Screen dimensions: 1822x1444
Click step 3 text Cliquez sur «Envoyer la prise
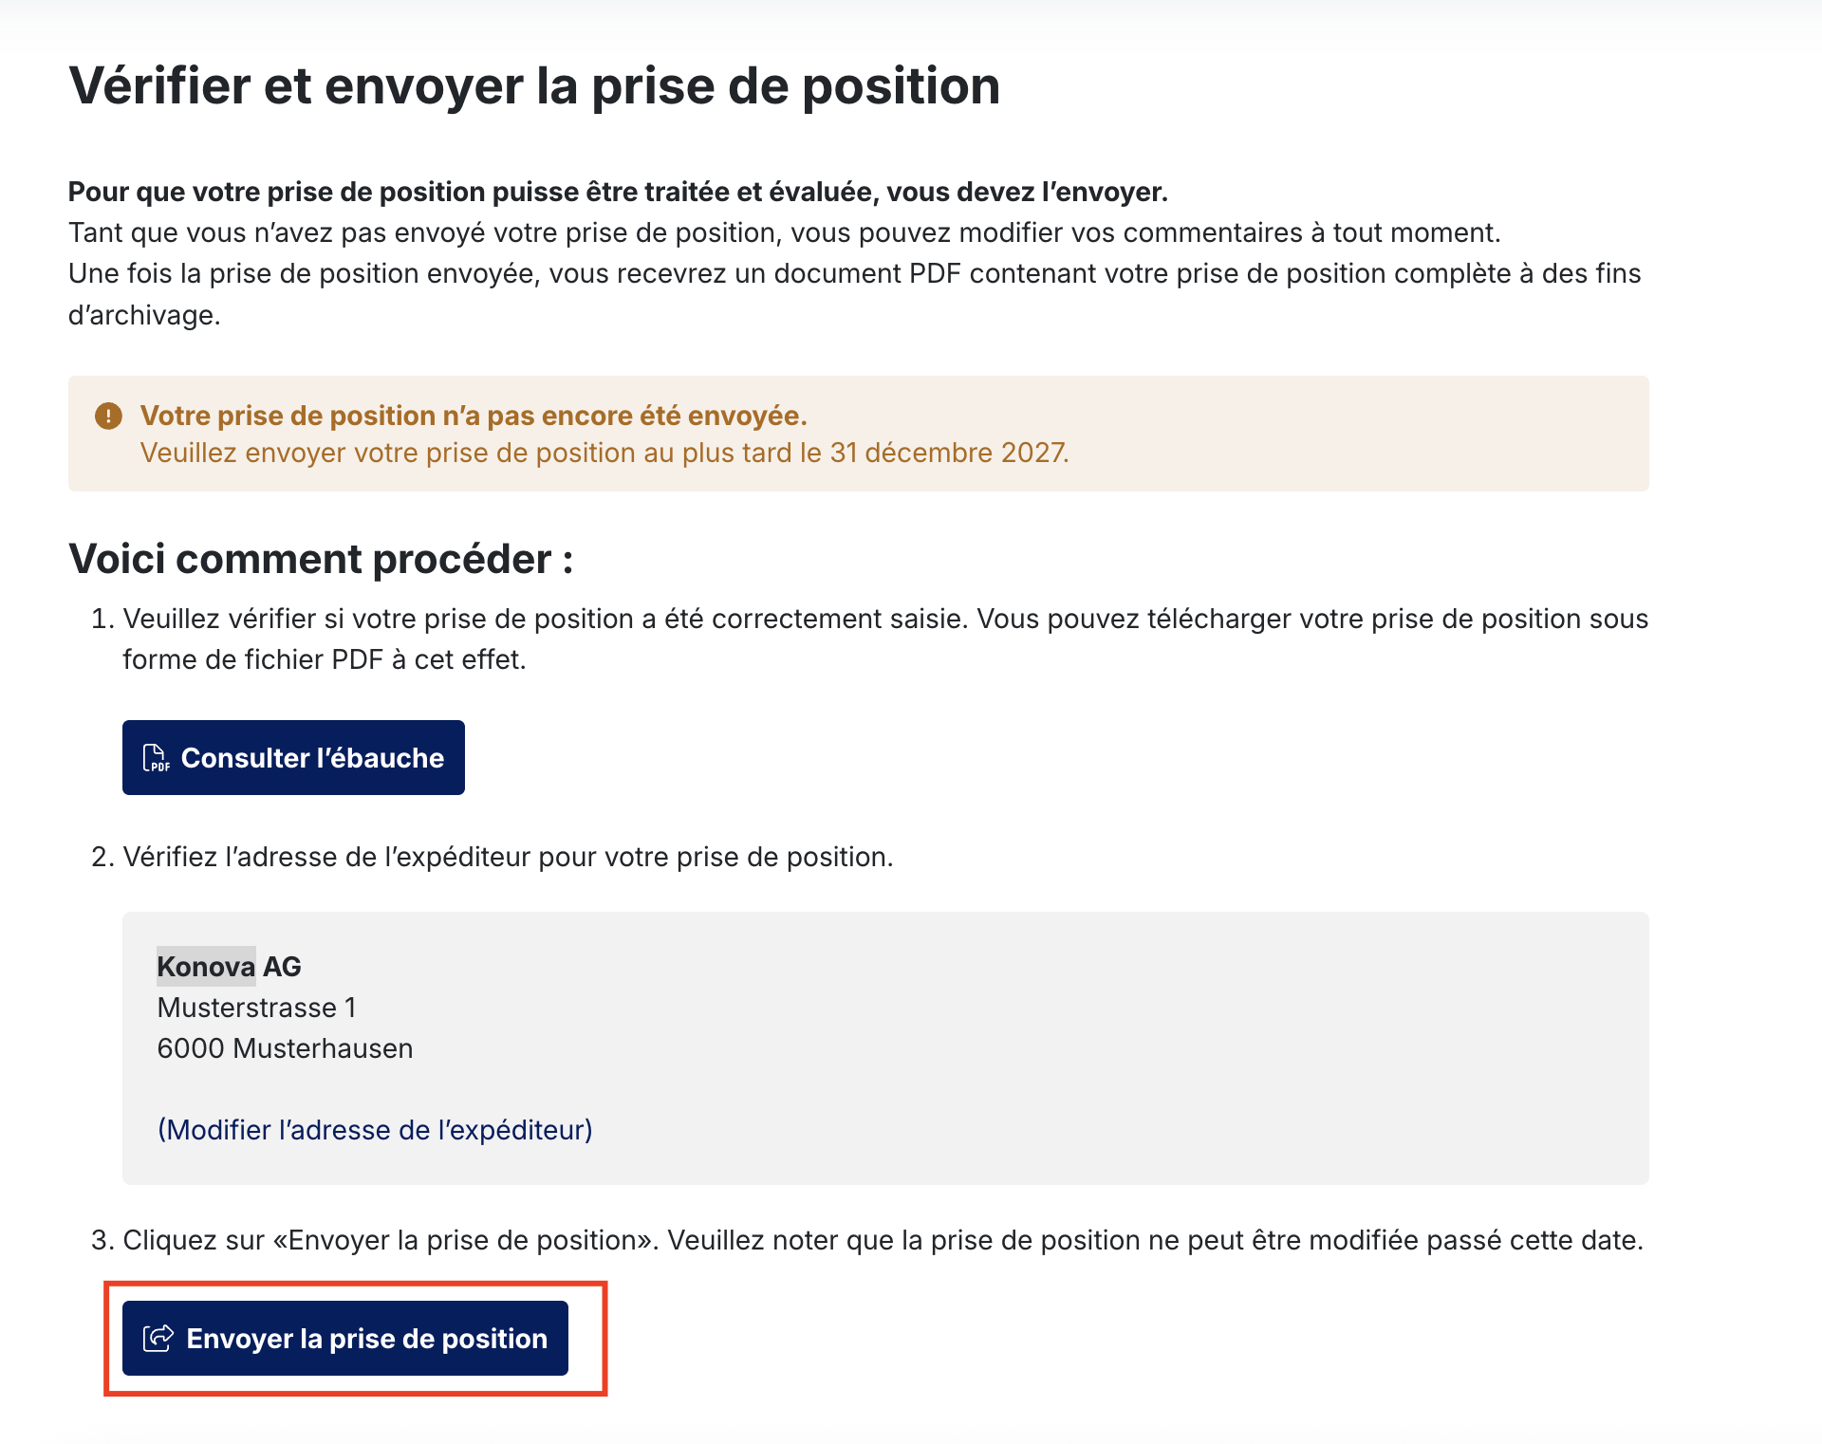pos(883,1240)
